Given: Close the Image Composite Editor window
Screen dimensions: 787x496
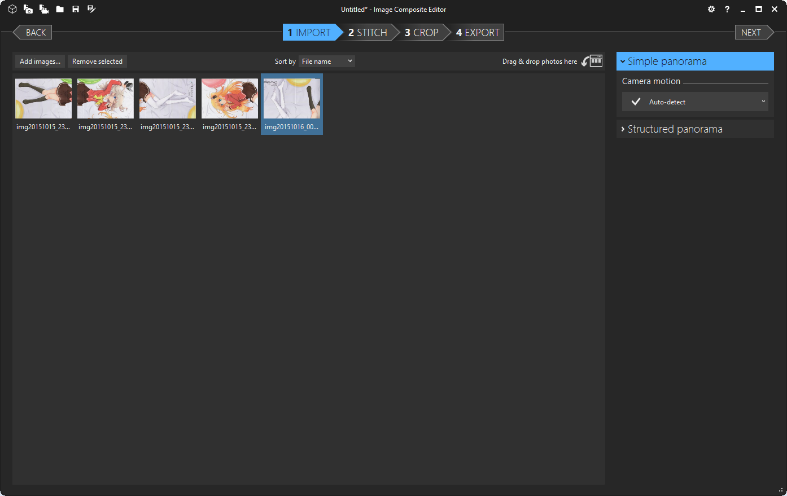Looking at the screenshot, I should 775,9.
